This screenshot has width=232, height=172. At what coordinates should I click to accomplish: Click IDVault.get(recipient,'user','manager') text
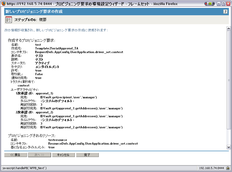click(x=68, y=97)
